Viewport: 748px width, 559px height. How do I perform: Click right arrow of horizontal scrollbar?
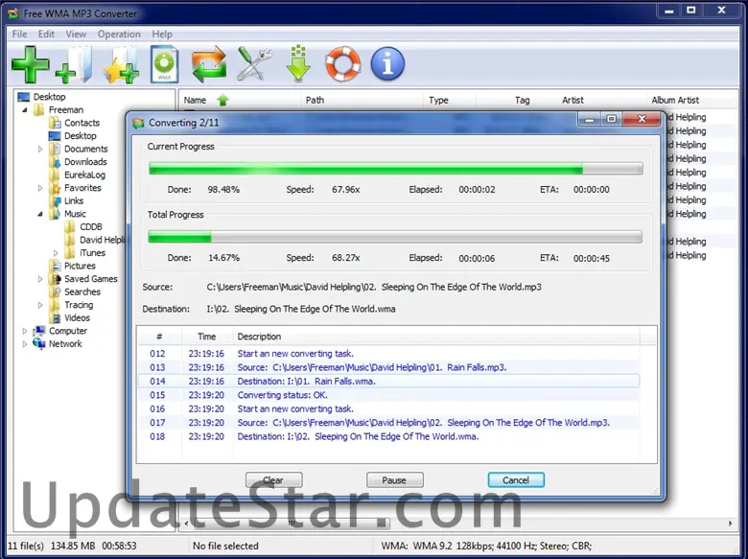coord(731,524)
